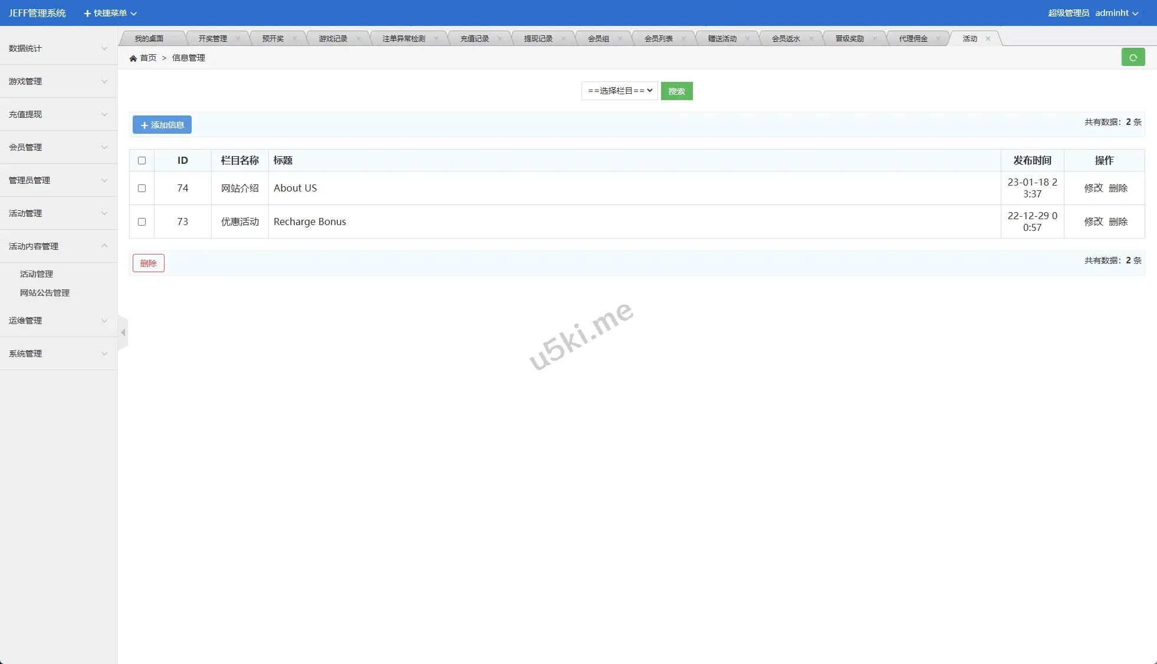
Task: Close the 会员列表 tab via x icon
Action: tap(683, 39)
